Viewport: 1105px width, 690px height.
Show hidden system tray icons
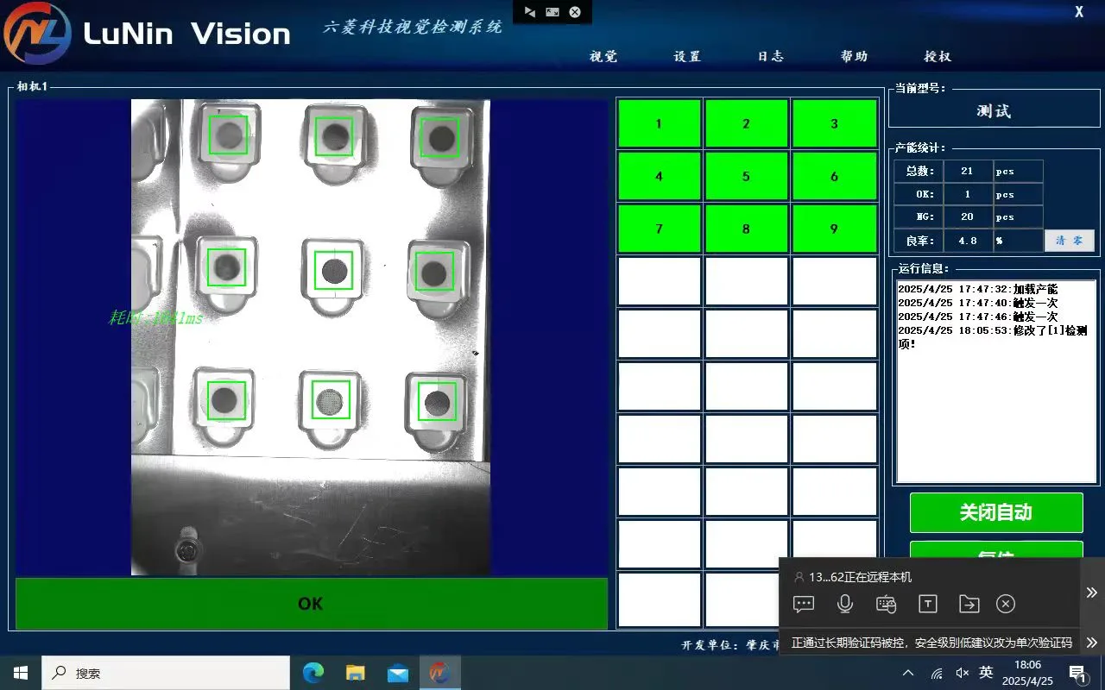908,673
